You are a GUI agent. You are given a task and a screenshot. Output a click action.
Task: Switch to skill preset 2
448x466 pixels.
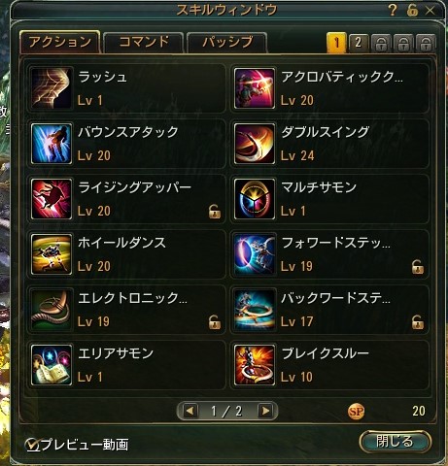tap(359, 43)
